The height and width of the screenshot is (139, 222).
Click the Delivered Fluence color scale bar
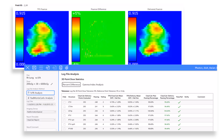click(132, 40)
